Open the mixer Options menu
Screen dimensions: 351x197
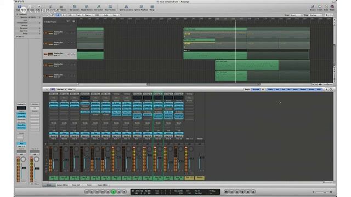click(61, 89)
